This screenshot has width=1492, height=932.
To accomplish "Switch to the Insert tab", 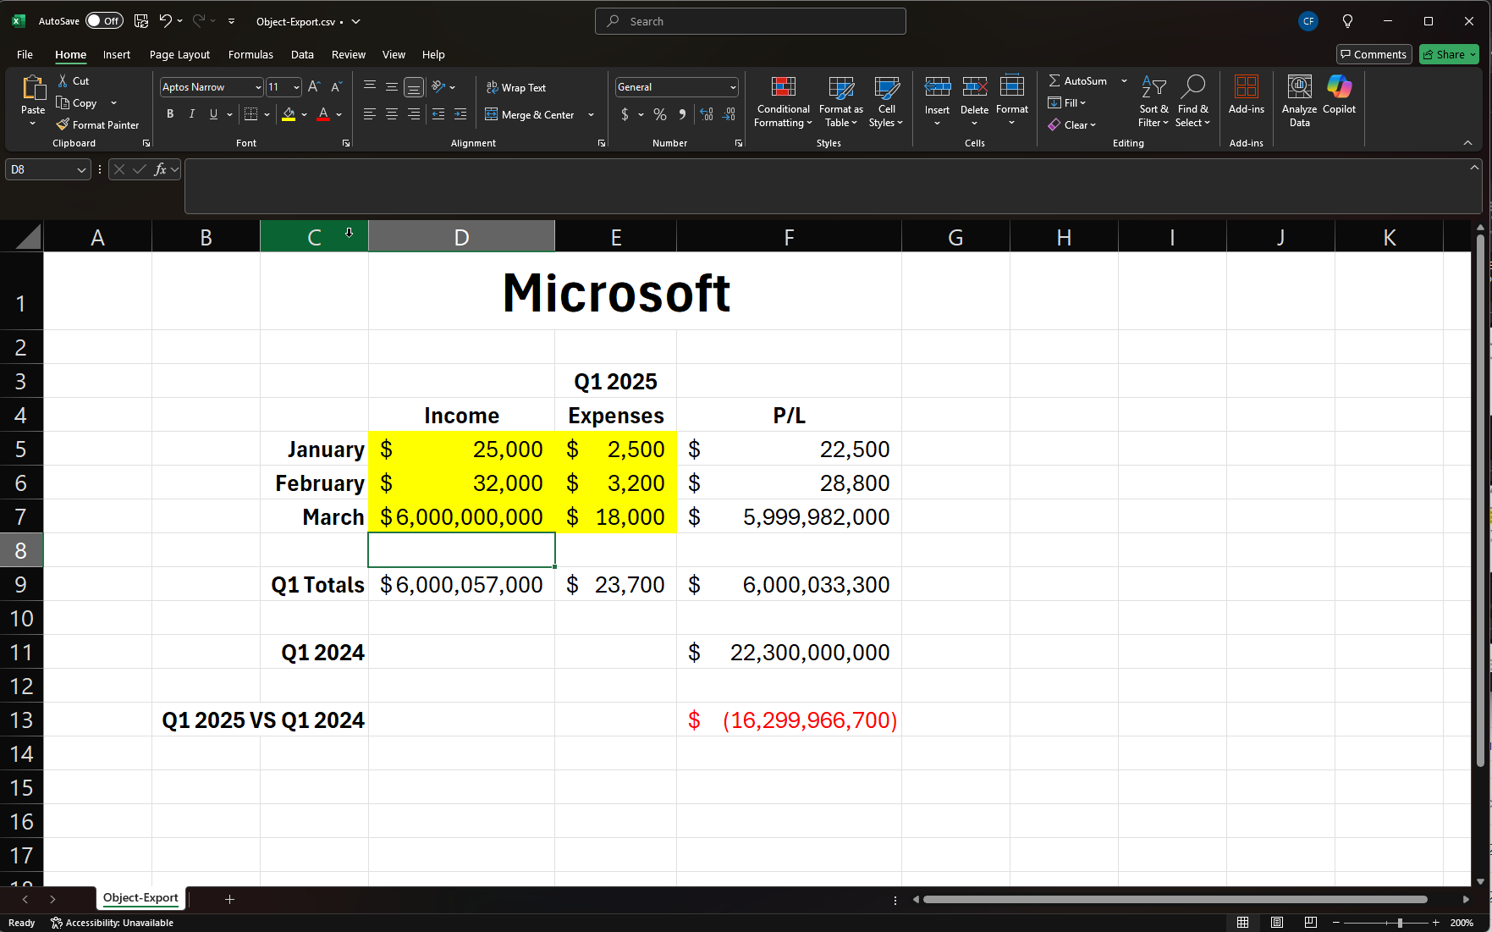I will [117, 54].
